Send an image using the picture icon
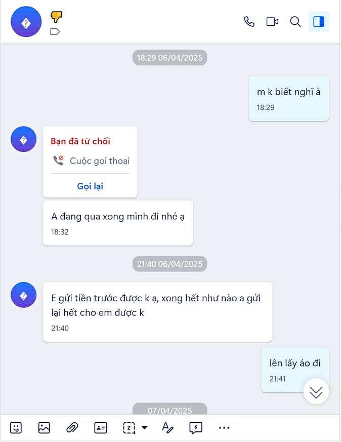 pyautogui.click(x=44, y=428)
